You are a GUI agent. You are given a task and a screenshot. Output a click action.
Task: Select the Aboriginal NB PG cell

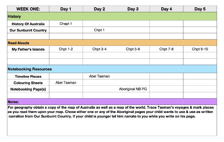(133, 89)
